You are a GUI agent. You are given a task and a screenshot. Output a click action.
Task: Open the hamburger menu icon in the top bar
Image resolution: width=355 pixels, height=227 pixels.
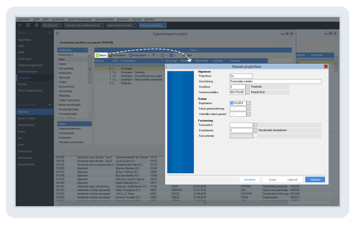[20, 25]
